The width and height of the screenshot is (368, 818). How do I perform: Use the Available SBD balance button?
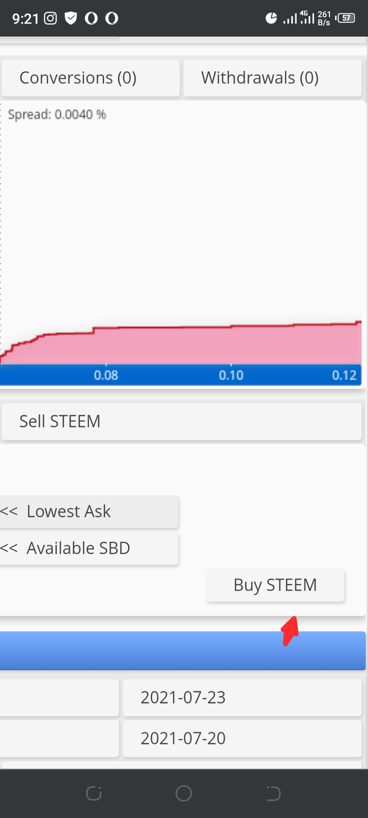tap(89, 548)
